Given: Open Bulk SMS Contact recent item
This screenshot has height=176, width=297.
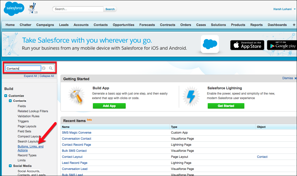Looking at the screenshot, I should [74, 151].
